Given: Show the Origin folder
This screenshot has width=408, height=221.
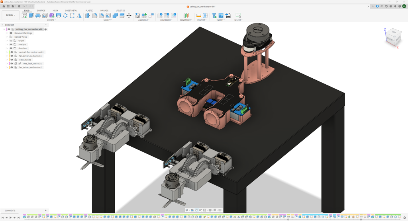Looking at the screenshot, I should point(11,41).
